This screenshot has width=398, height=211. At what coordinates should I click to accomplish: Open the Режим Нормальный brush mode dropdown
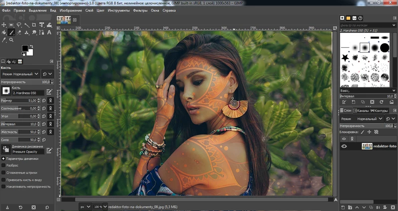click(20, 74)
